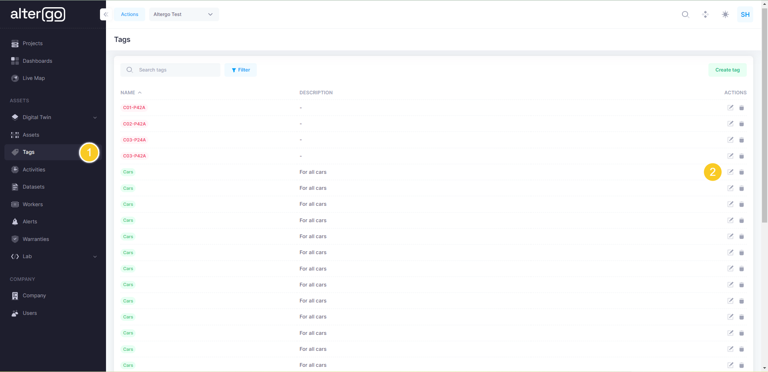Open the Altergo Test project dropdown
The height and width of the screenshot is (372, 768).
(184, 14)
